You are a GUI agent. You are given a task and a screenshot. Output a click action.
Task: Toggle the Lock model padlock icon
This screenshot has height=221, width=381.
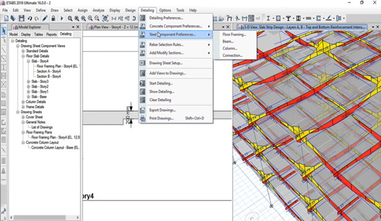coord(53,18)
